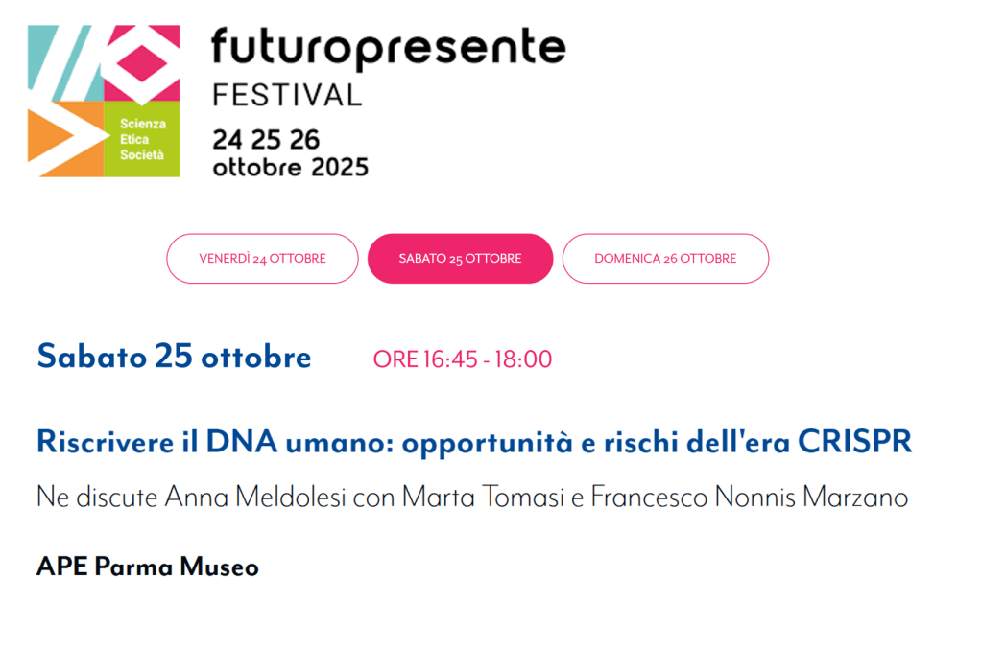Switch to the Venerdì 24 Ottobre tab

(262, 259)
